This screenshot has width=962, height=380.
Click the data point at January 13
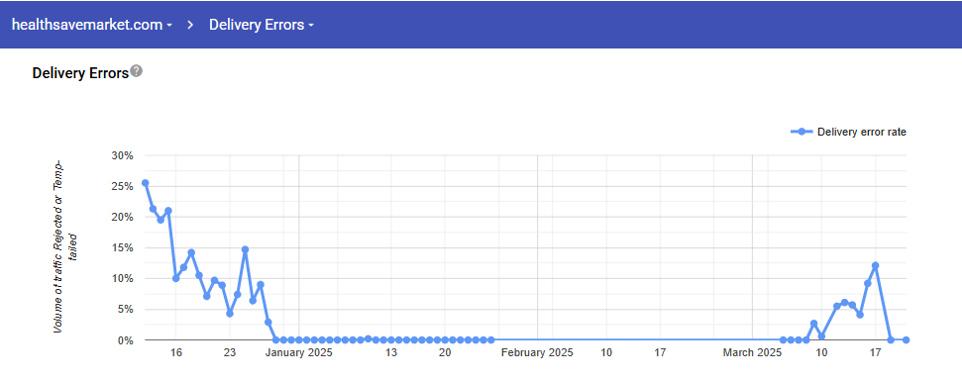tap(390, 339)
